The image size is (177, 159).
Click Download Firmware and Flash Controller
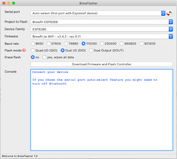click(101, 64)
